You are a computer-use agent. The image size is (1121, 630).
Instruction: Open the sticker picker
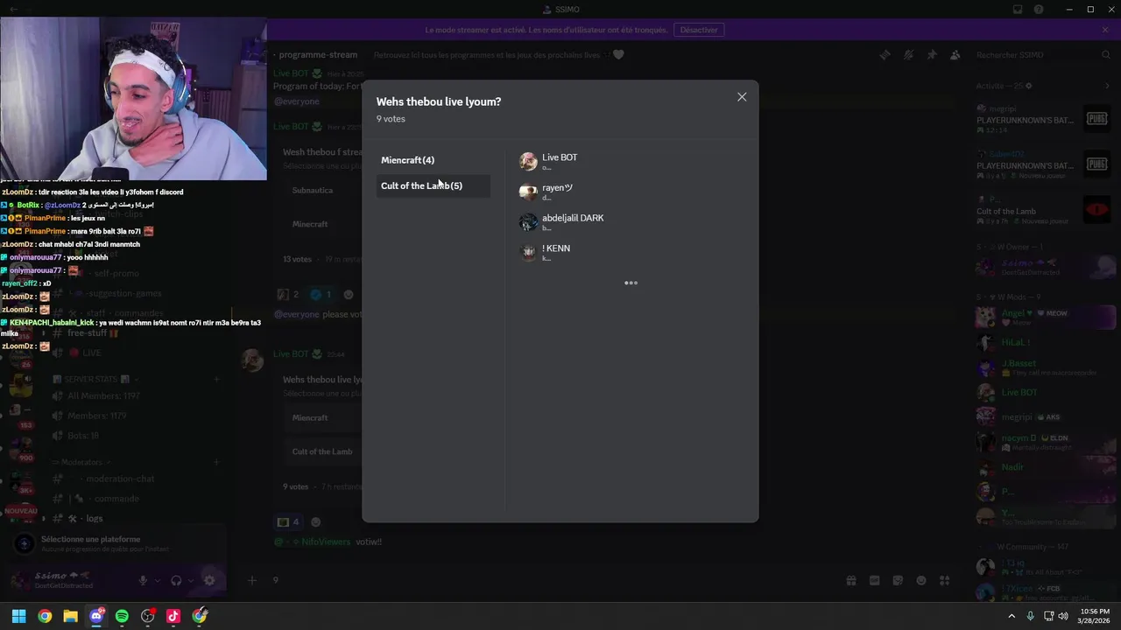coord(898,580)
